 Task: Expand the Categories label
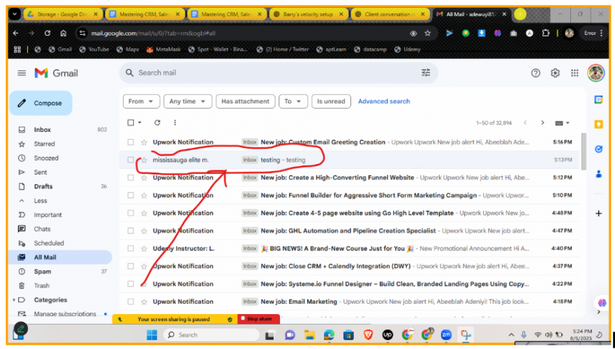14,300
